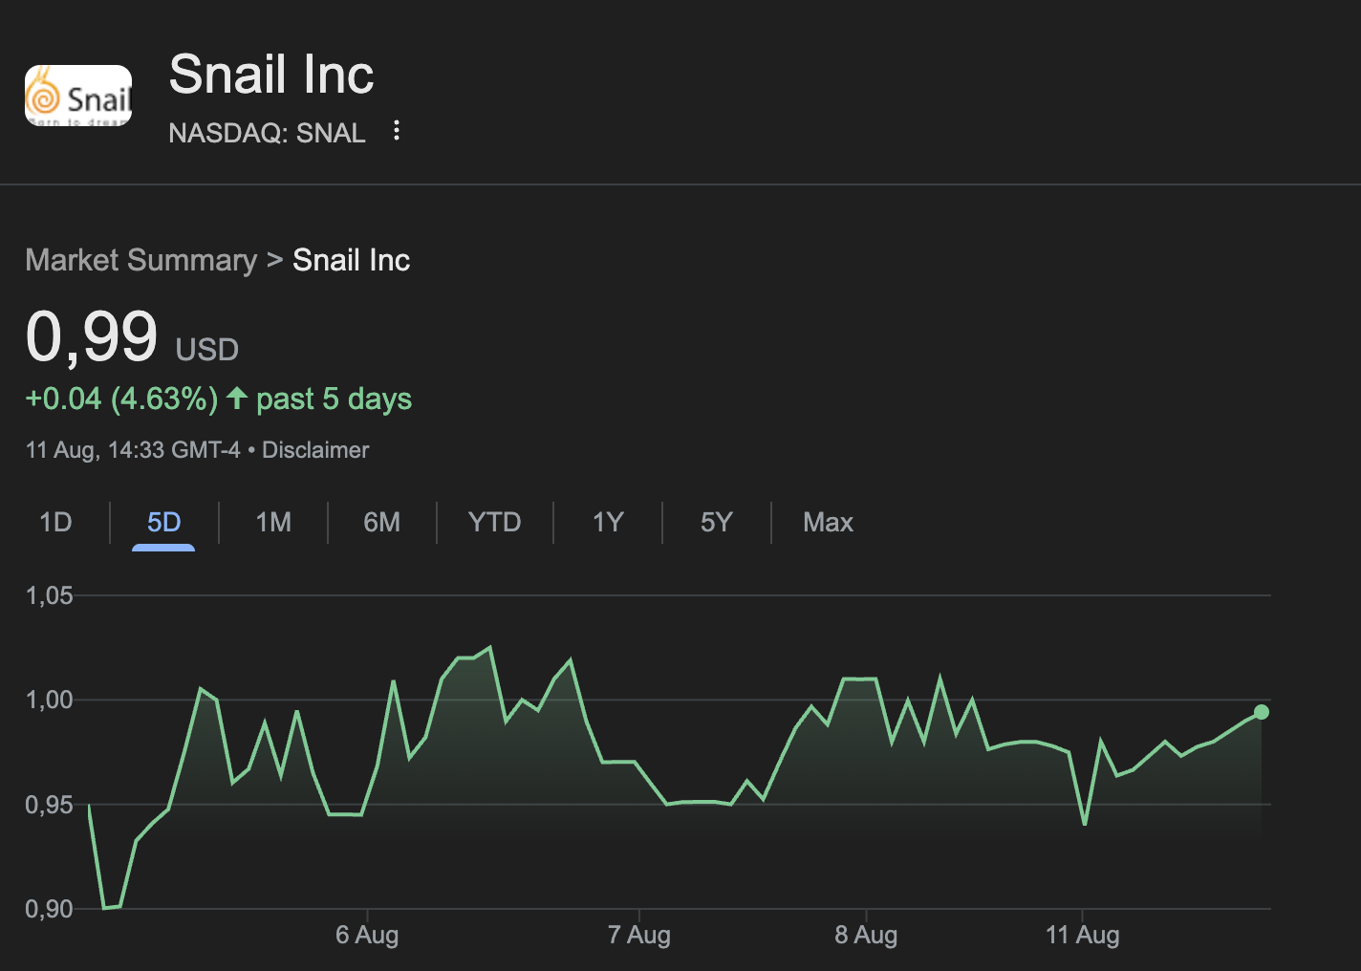
Task: Select the 1D time range tab
Action: pyautogui.click(x=55, y=522)
